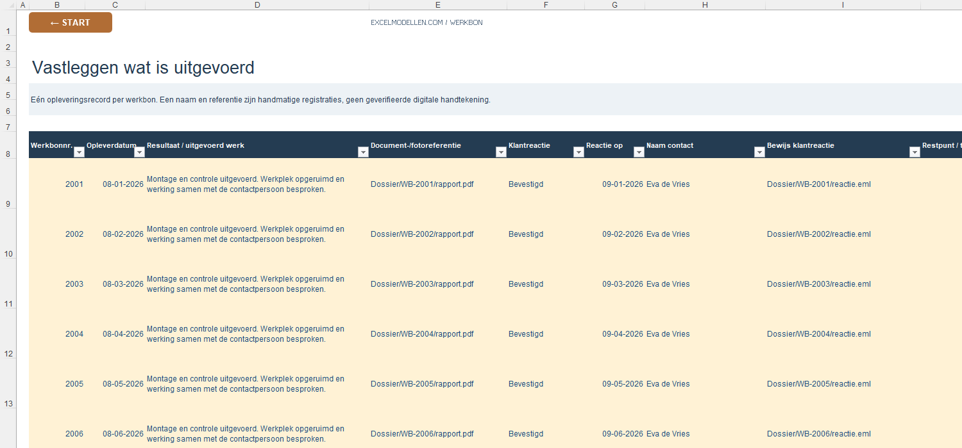Open the Bewijs klantreactie filter dropdown
The height and width of the screenshot is (448, 962).
[915, 152]
